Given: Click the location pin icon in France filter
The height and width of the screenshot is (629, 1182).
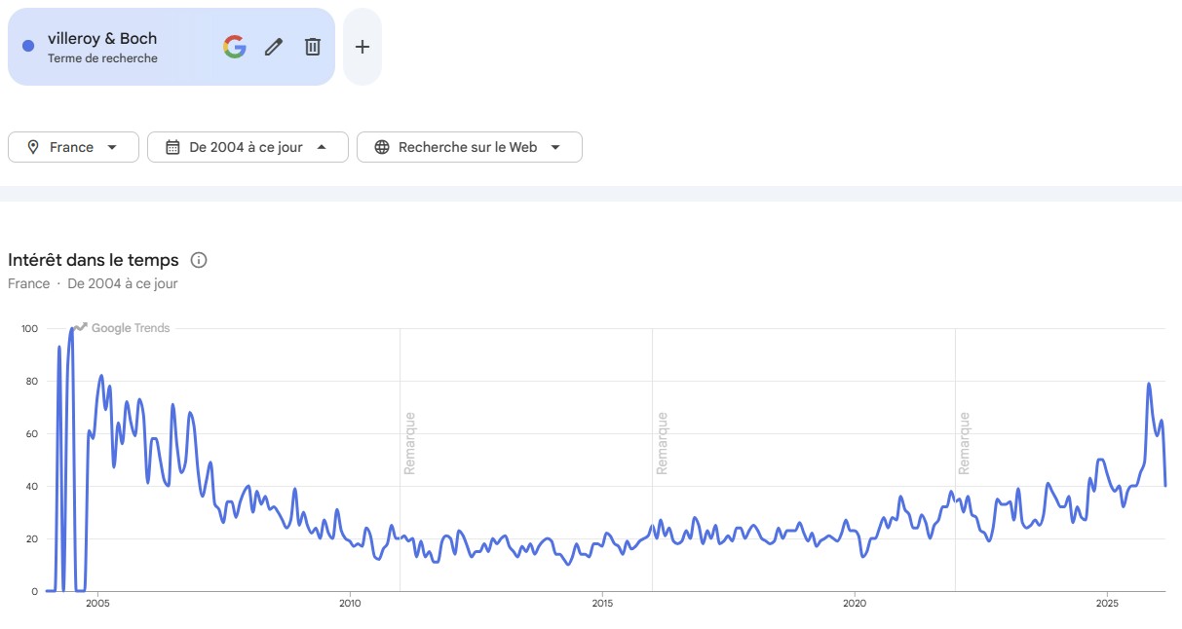Looking at the screenshot, I should [33, 147].
